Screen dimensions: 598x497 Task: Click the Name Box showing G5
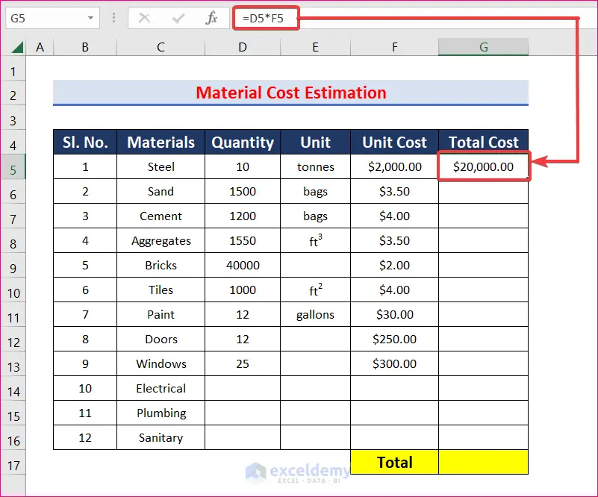pyautogui.click(x=52, y=18)
